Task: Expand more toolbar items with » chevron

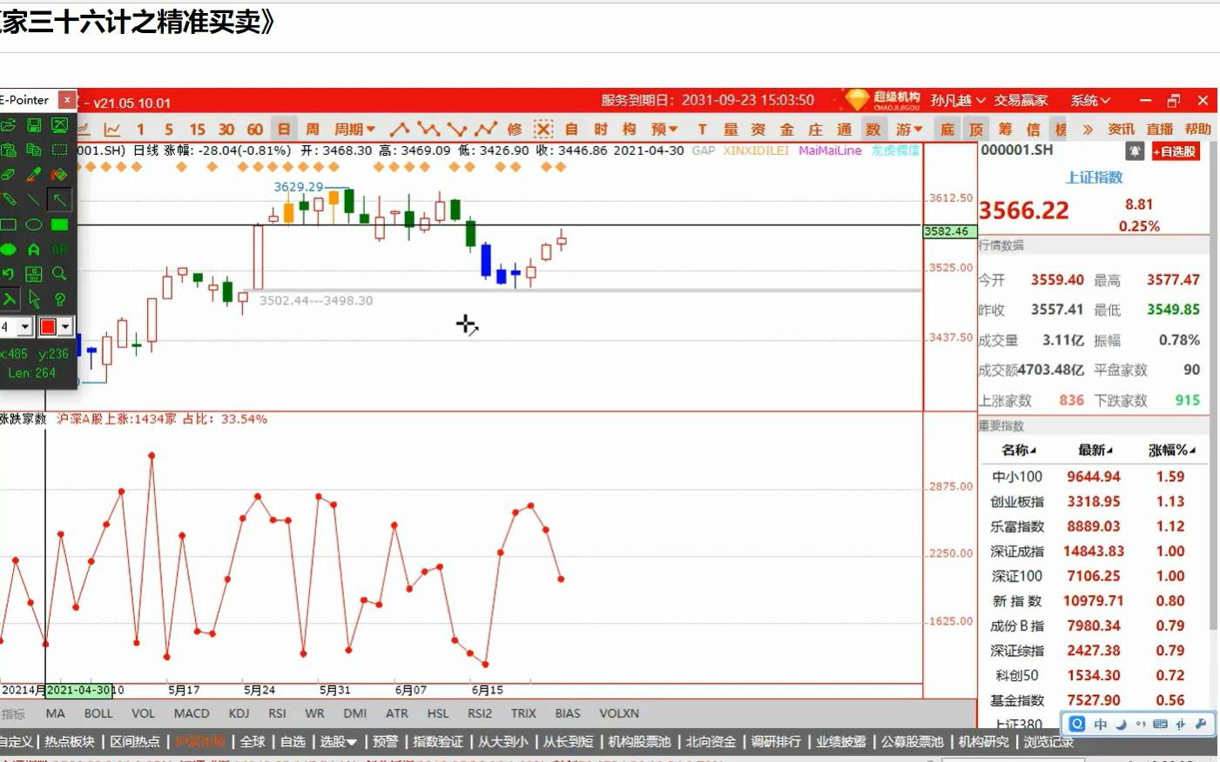Action: coord(1088,130)
